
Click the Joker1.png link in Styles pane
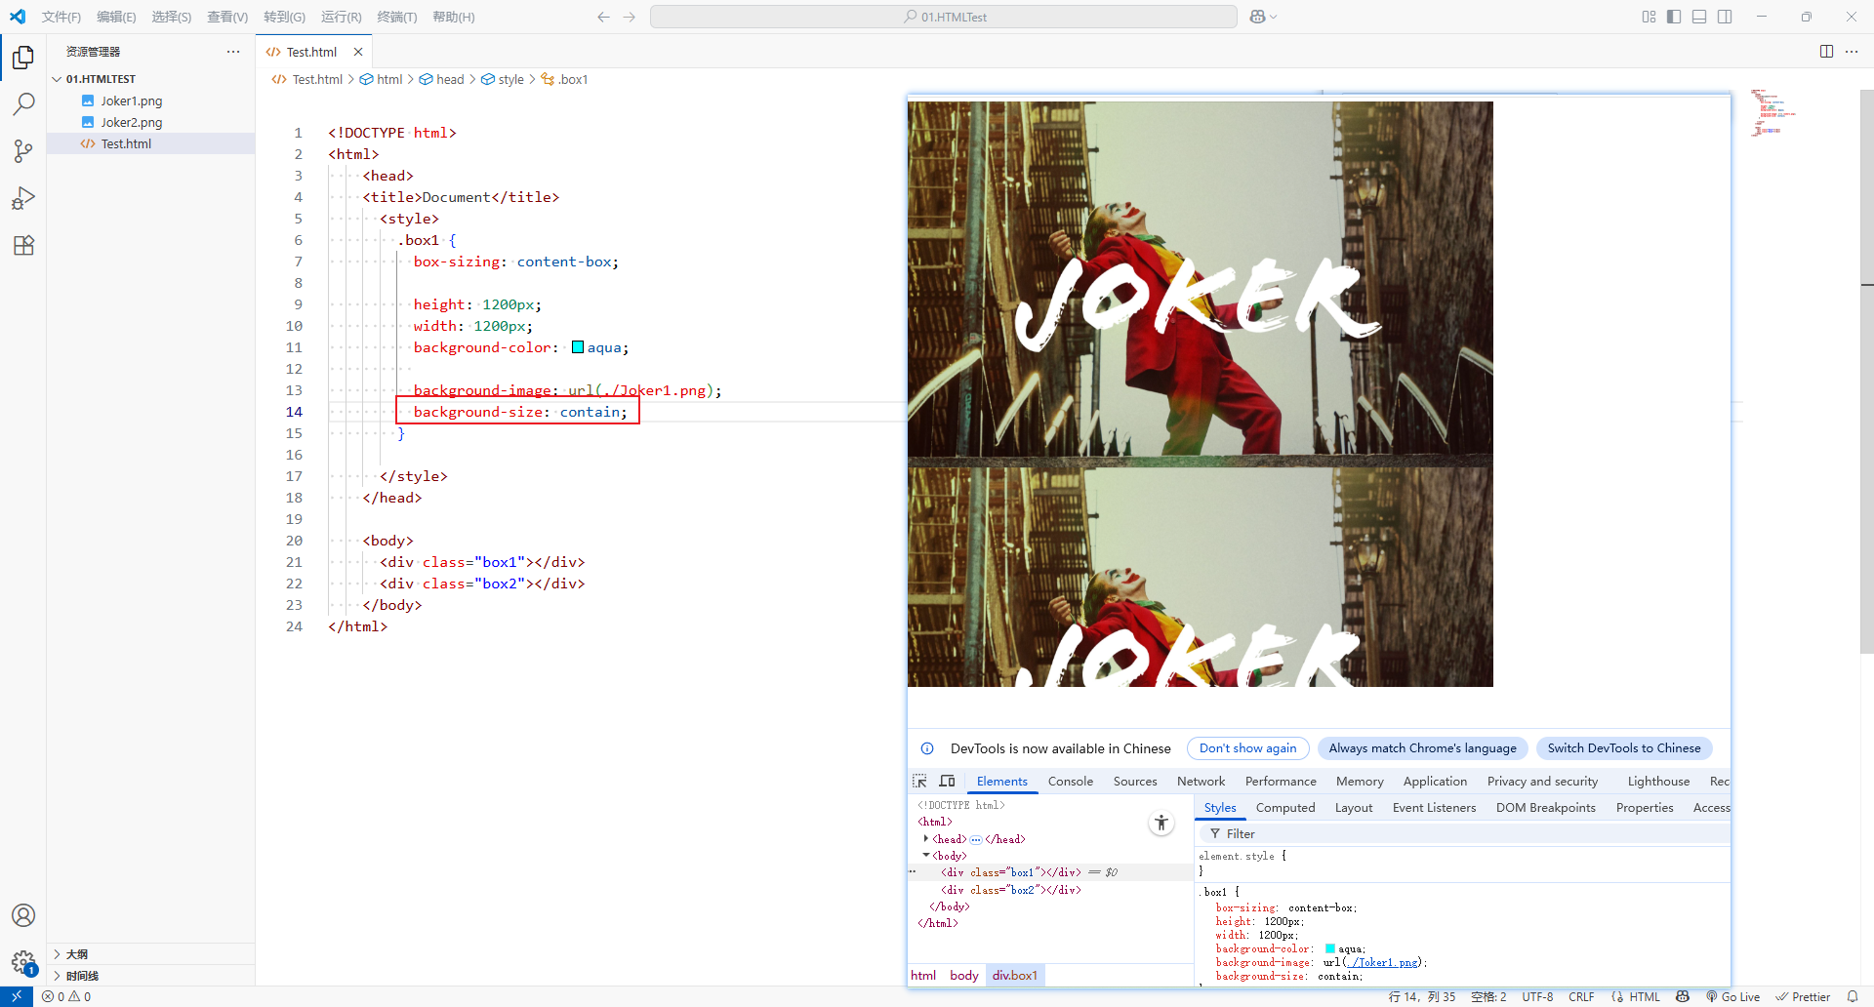coord(1383,962)
